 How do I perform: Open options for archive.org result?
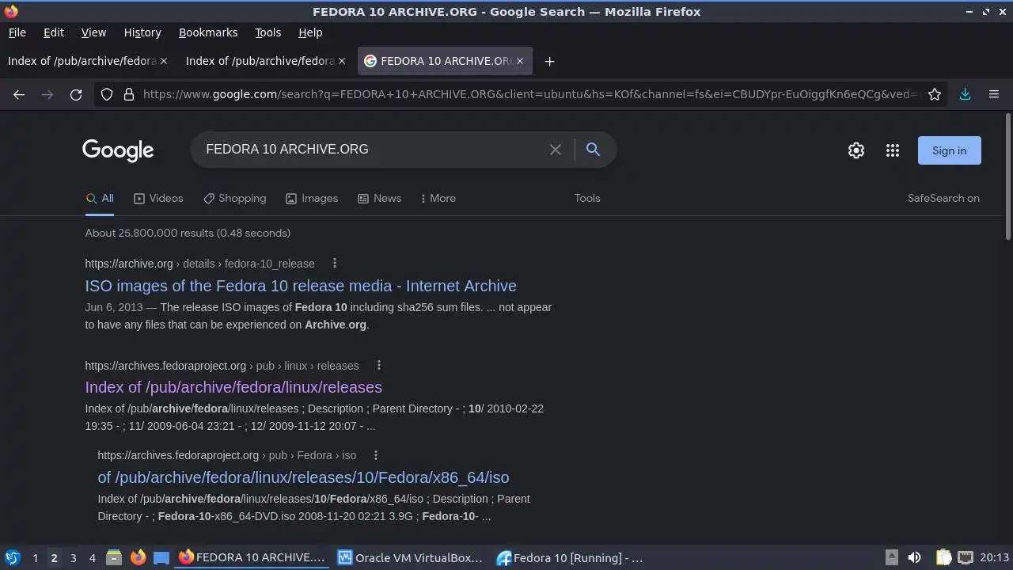(x=334, y=263)
